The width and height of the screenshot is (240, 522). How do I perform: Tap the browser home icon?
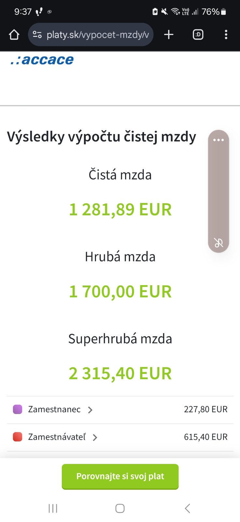[14, 35]
